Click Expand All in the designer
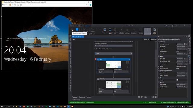The width and height of the screenshot is (193, 108). [x=146, y=39]
